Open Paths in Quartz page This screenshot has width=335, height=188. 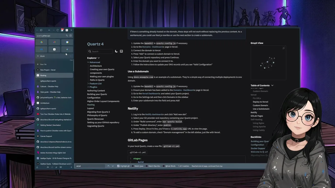(97, 80)
